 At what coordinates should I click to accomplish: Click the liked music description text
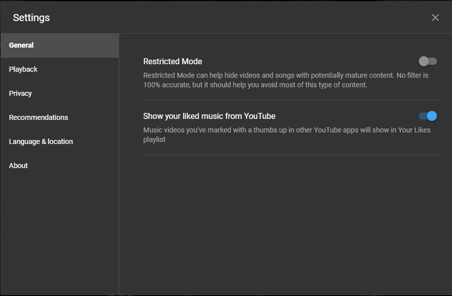(x=287, y=134)
